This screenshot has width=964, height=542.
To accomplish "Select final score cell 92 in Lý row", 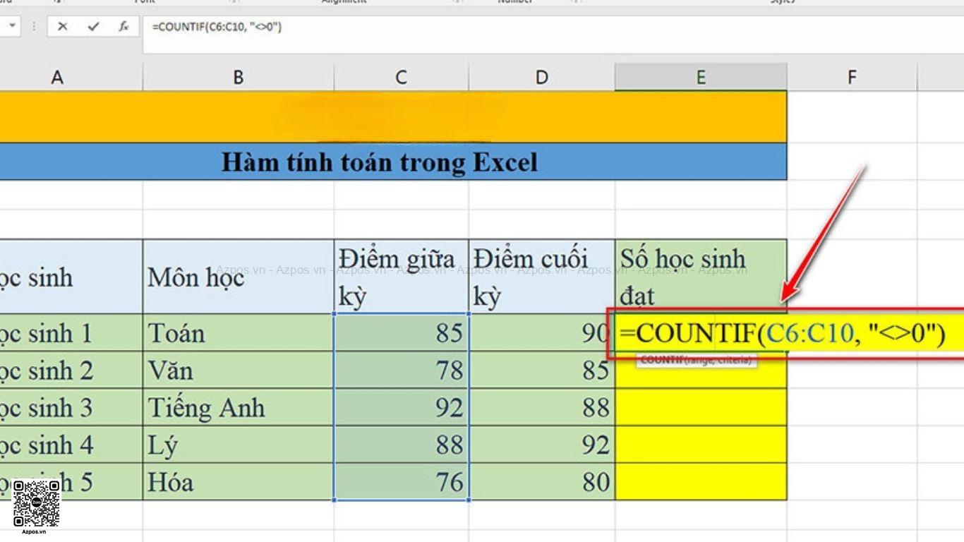I will pyautogui.click(x=541, y=445).
